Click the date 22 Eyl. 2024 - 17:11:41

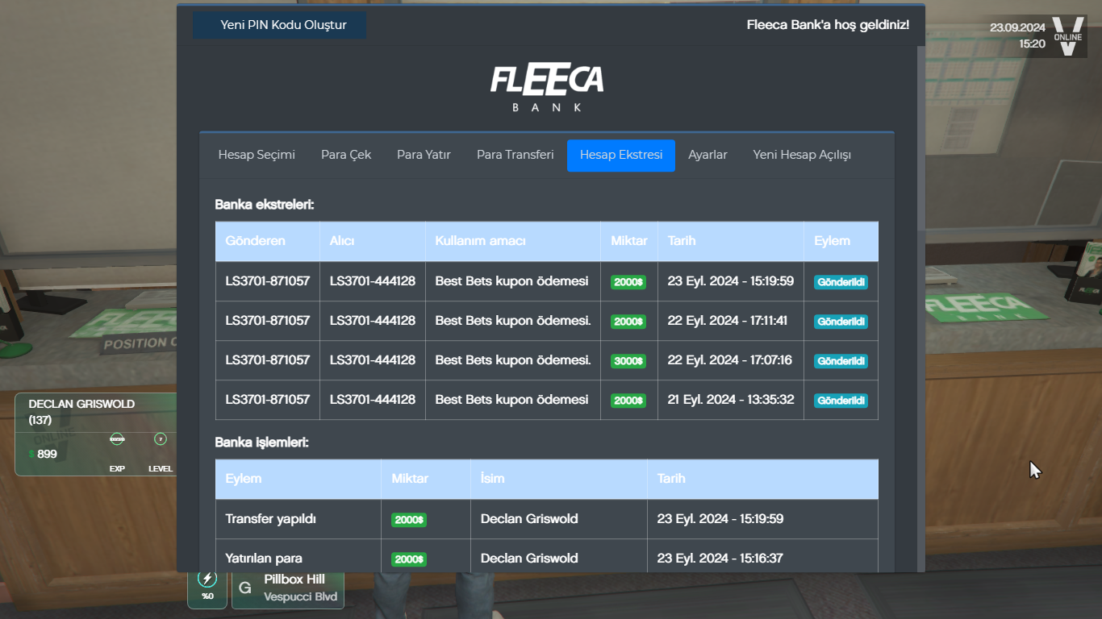point(728,321)
